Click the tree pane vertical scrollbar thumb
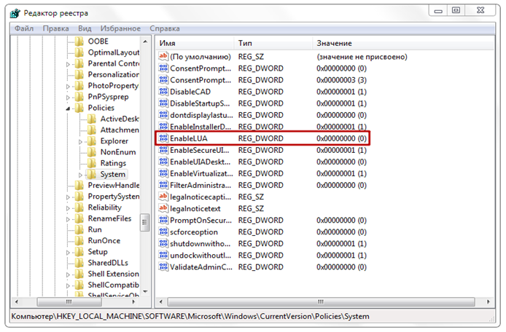This screenshot has height=332, width=506. coord(145,221)
